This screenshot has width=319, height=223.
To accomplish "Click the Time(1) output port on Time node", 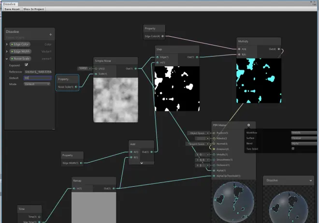I will pos(39,217).
